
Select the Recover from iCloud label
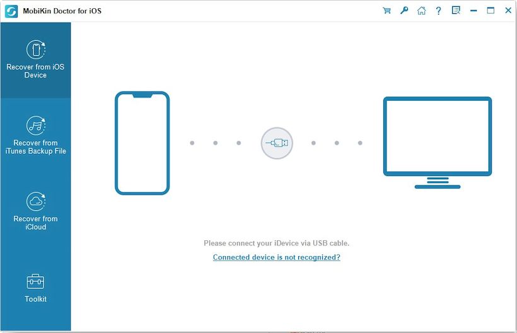35,223
